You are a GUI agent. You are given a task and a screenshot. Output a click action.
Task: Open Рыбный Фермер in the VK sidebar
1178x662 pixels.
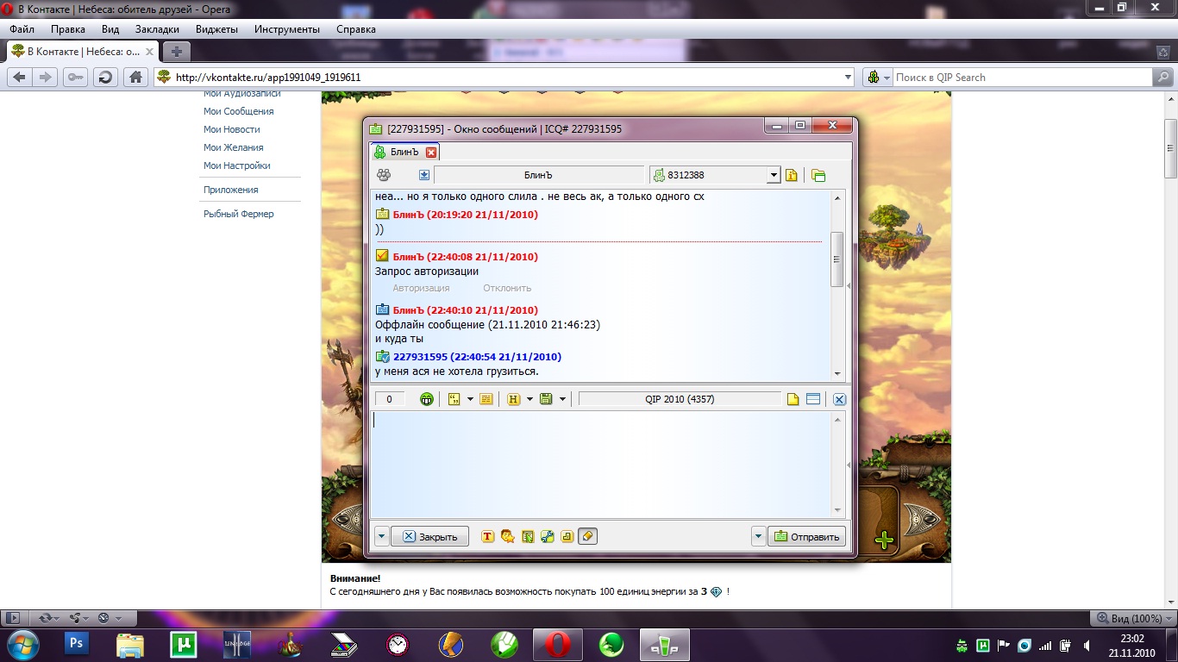(x=239, y=214)
